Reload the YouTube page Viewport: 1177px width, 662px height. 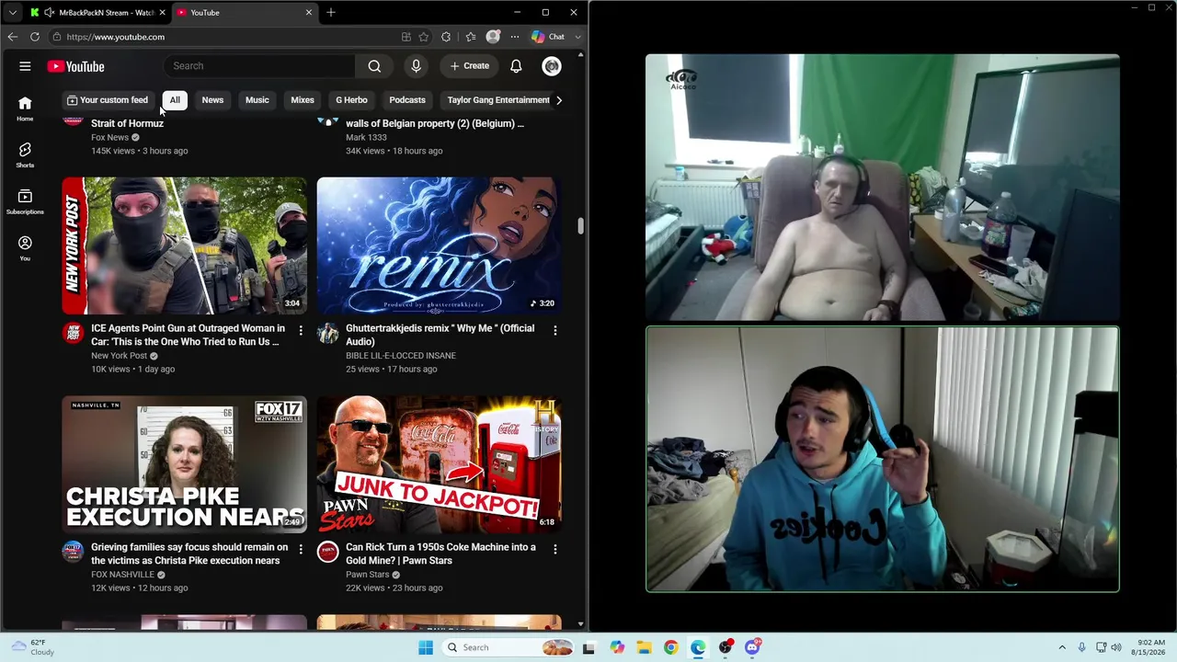coord(35,37)
